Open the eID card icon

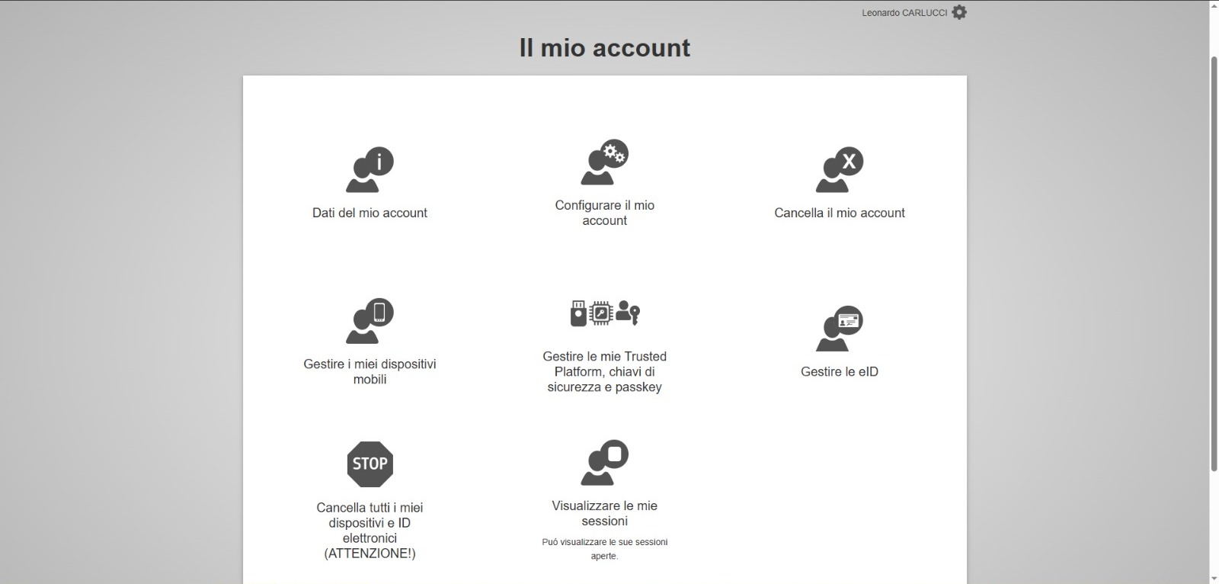[x=840, y=329]
